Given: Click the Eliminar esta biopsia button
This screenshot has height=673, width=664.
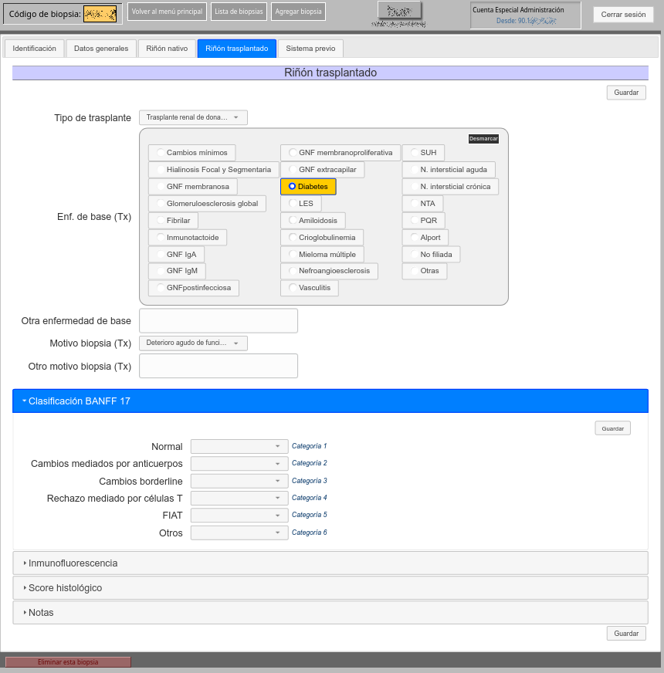Looking at the screenshot, I should click(68, 662).
